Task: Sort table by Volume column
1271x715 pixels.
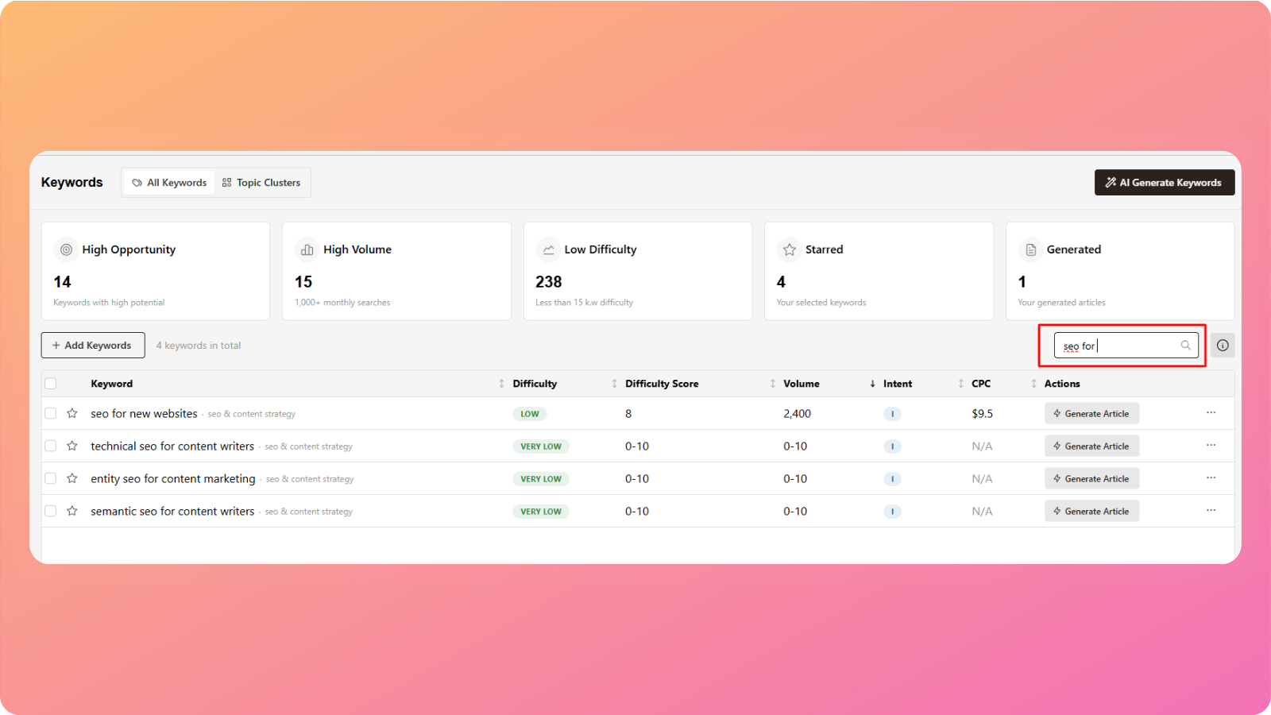Action: pyautogui.click(x=801, y=384)
